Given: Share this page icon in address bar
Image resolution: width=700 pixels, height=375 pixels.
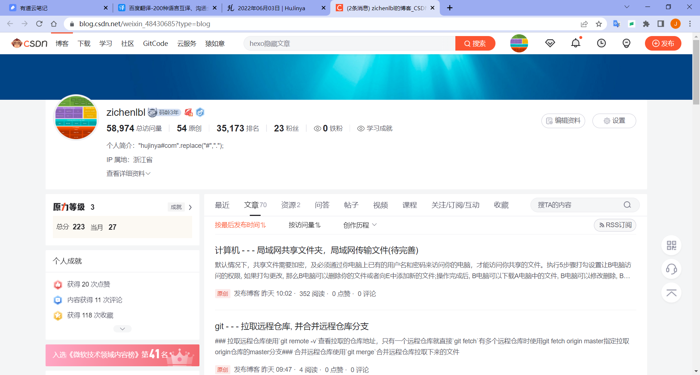Looking at the screenshot, I should point(584,24).
